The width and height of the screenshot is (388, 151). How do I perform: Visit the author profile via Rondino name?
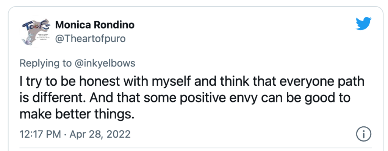coord(95,25)
